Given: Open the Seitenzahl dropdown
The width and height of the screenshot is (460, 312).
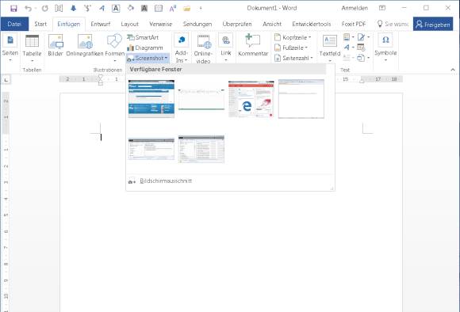Looking at the screenshot, I should (x=293, y=59).
